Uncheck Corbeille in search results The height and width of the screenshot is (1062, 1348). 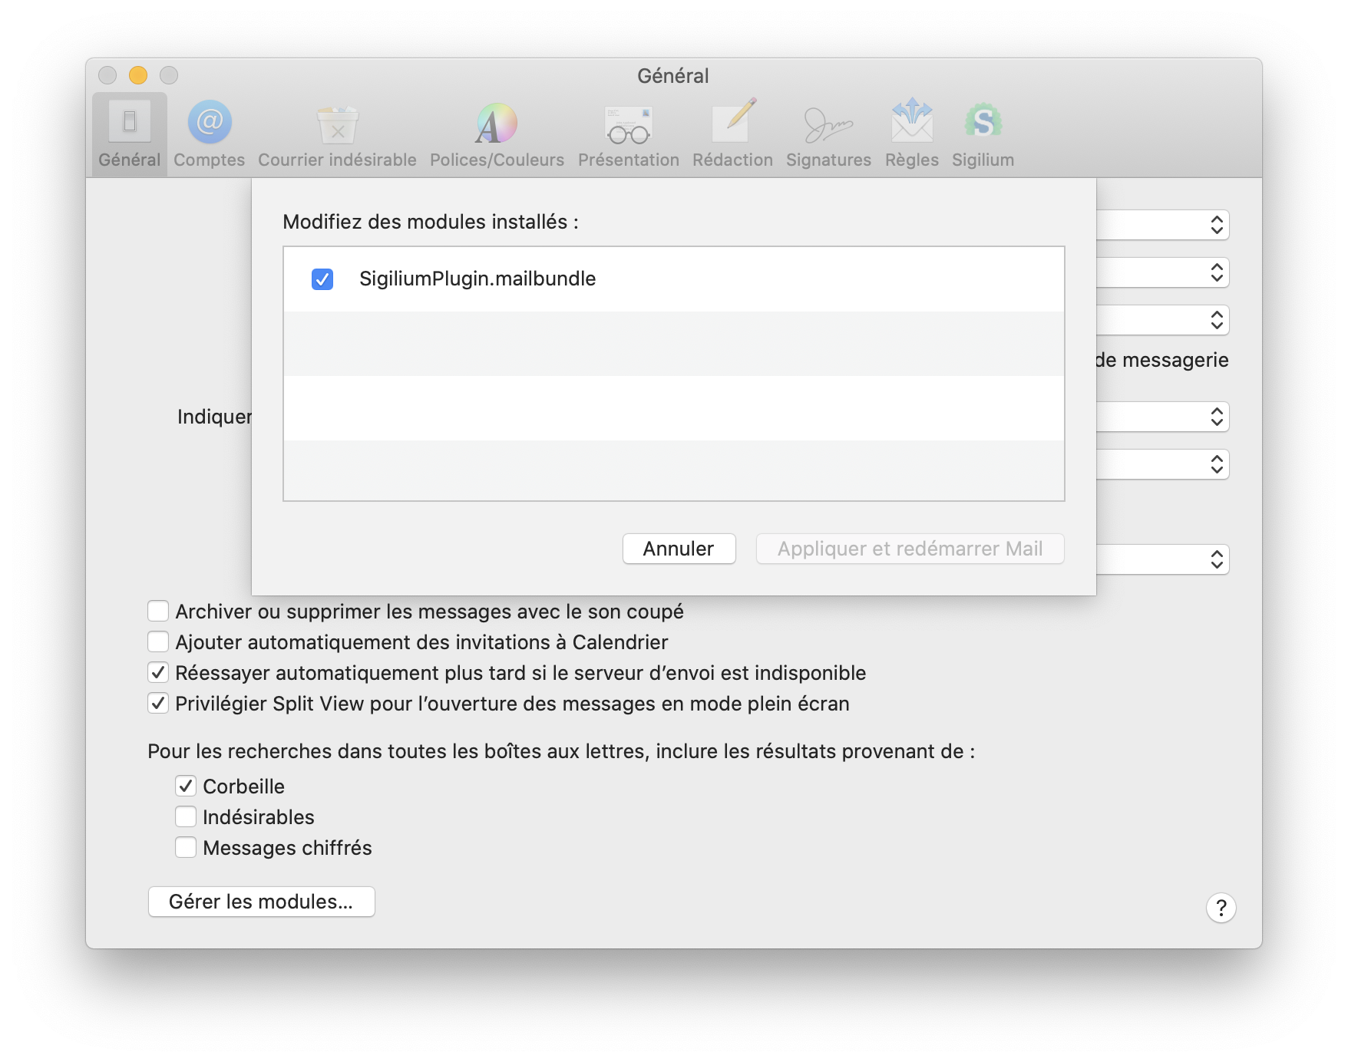click(186, 786)
